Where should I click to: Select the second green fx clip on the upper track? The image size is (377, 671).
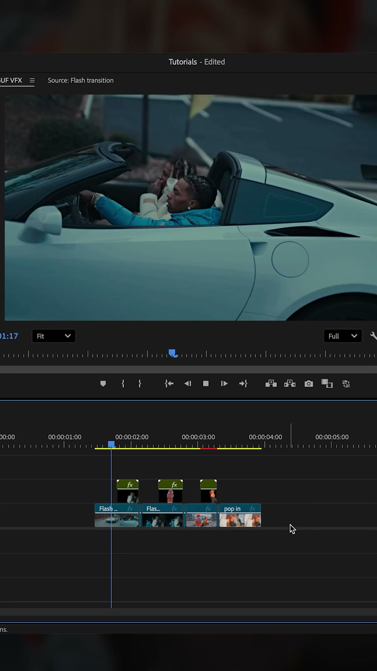point(170,491)
